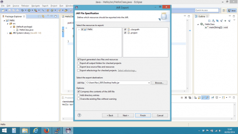Click the Next > button

pos(126,116)
